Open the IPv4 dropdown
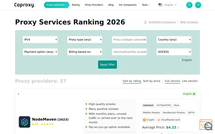 pos(40,40)
